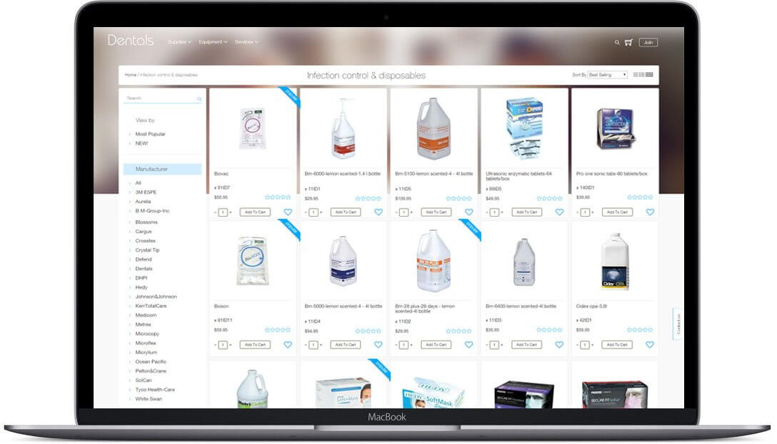Open the shopping cart icon
Screen dimensions: 777x444
pos(629,43)
